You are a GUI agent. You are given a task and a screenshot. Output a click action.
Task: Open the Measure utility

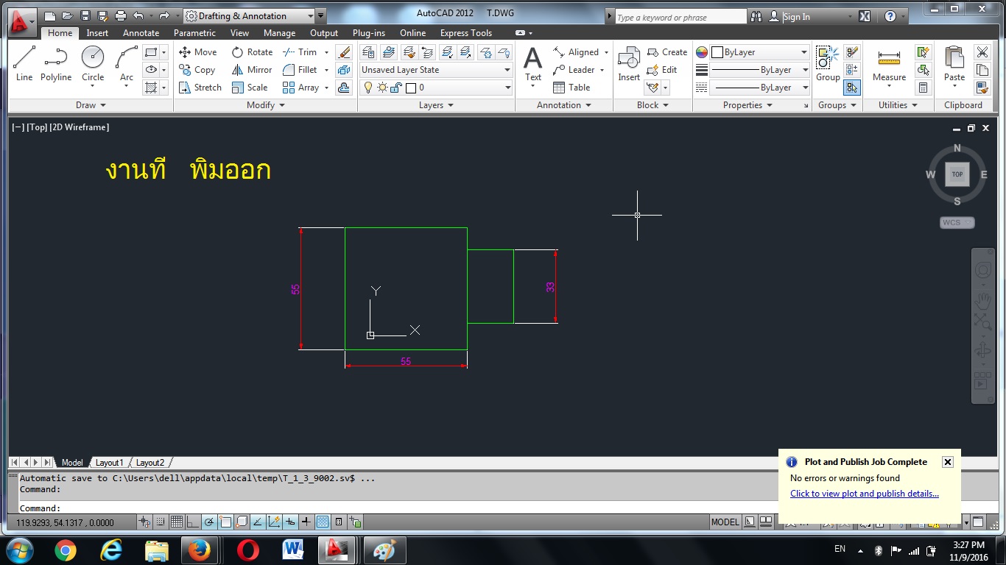click(889, 65)
